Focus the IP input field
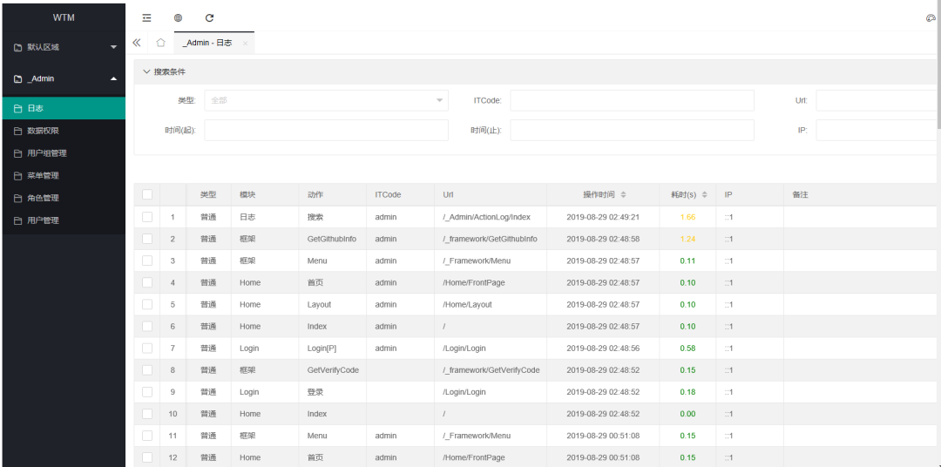Screen dimensions: 941x467 tap(878, 131)
